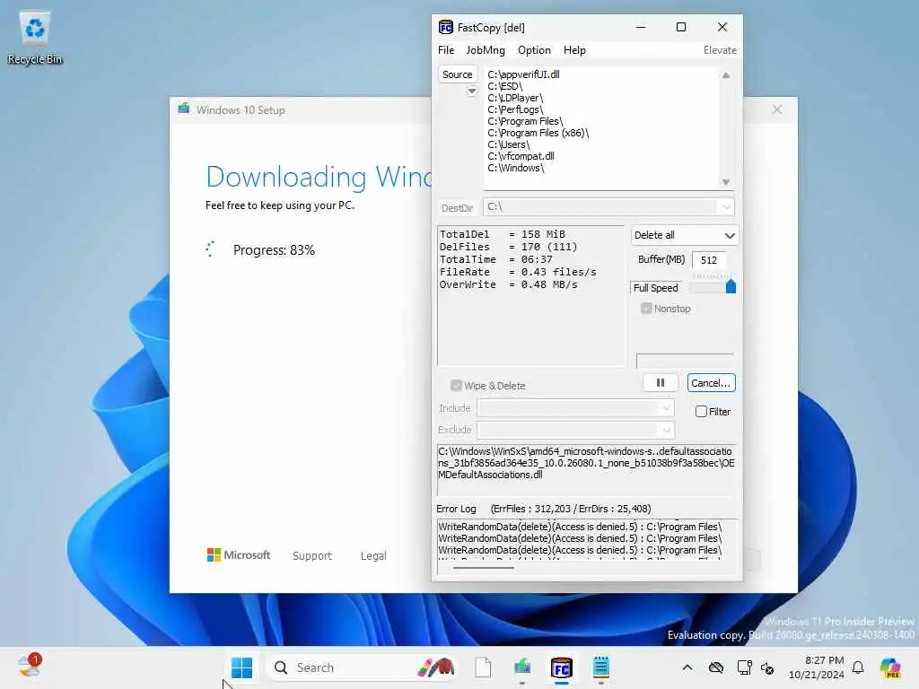Toggle the Nonstop checkbox
919x689 pixels.
[646, 309]
